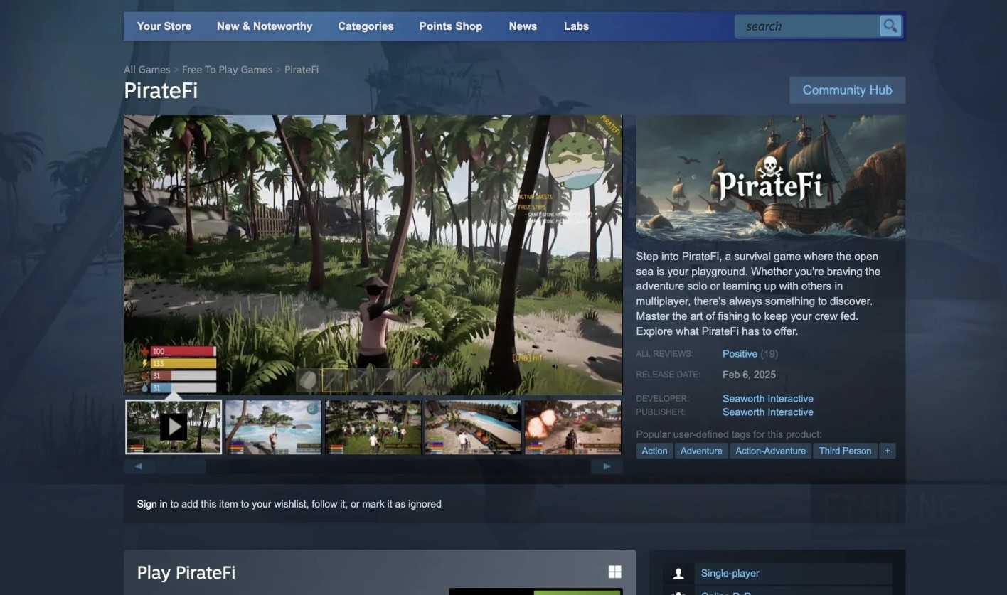Click the Online PvP feature icon
Image resolution: width=1007 pixels, height=595 pixels.
tap(678, 592)
